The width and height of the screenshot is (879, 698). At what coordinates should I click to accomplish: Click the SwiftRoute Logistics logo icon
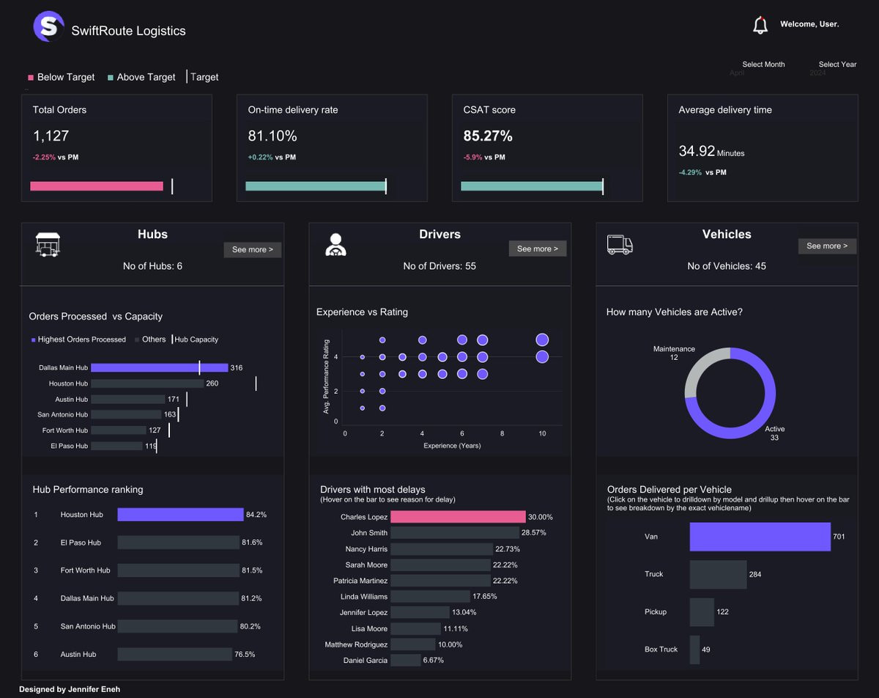[48, 26]
